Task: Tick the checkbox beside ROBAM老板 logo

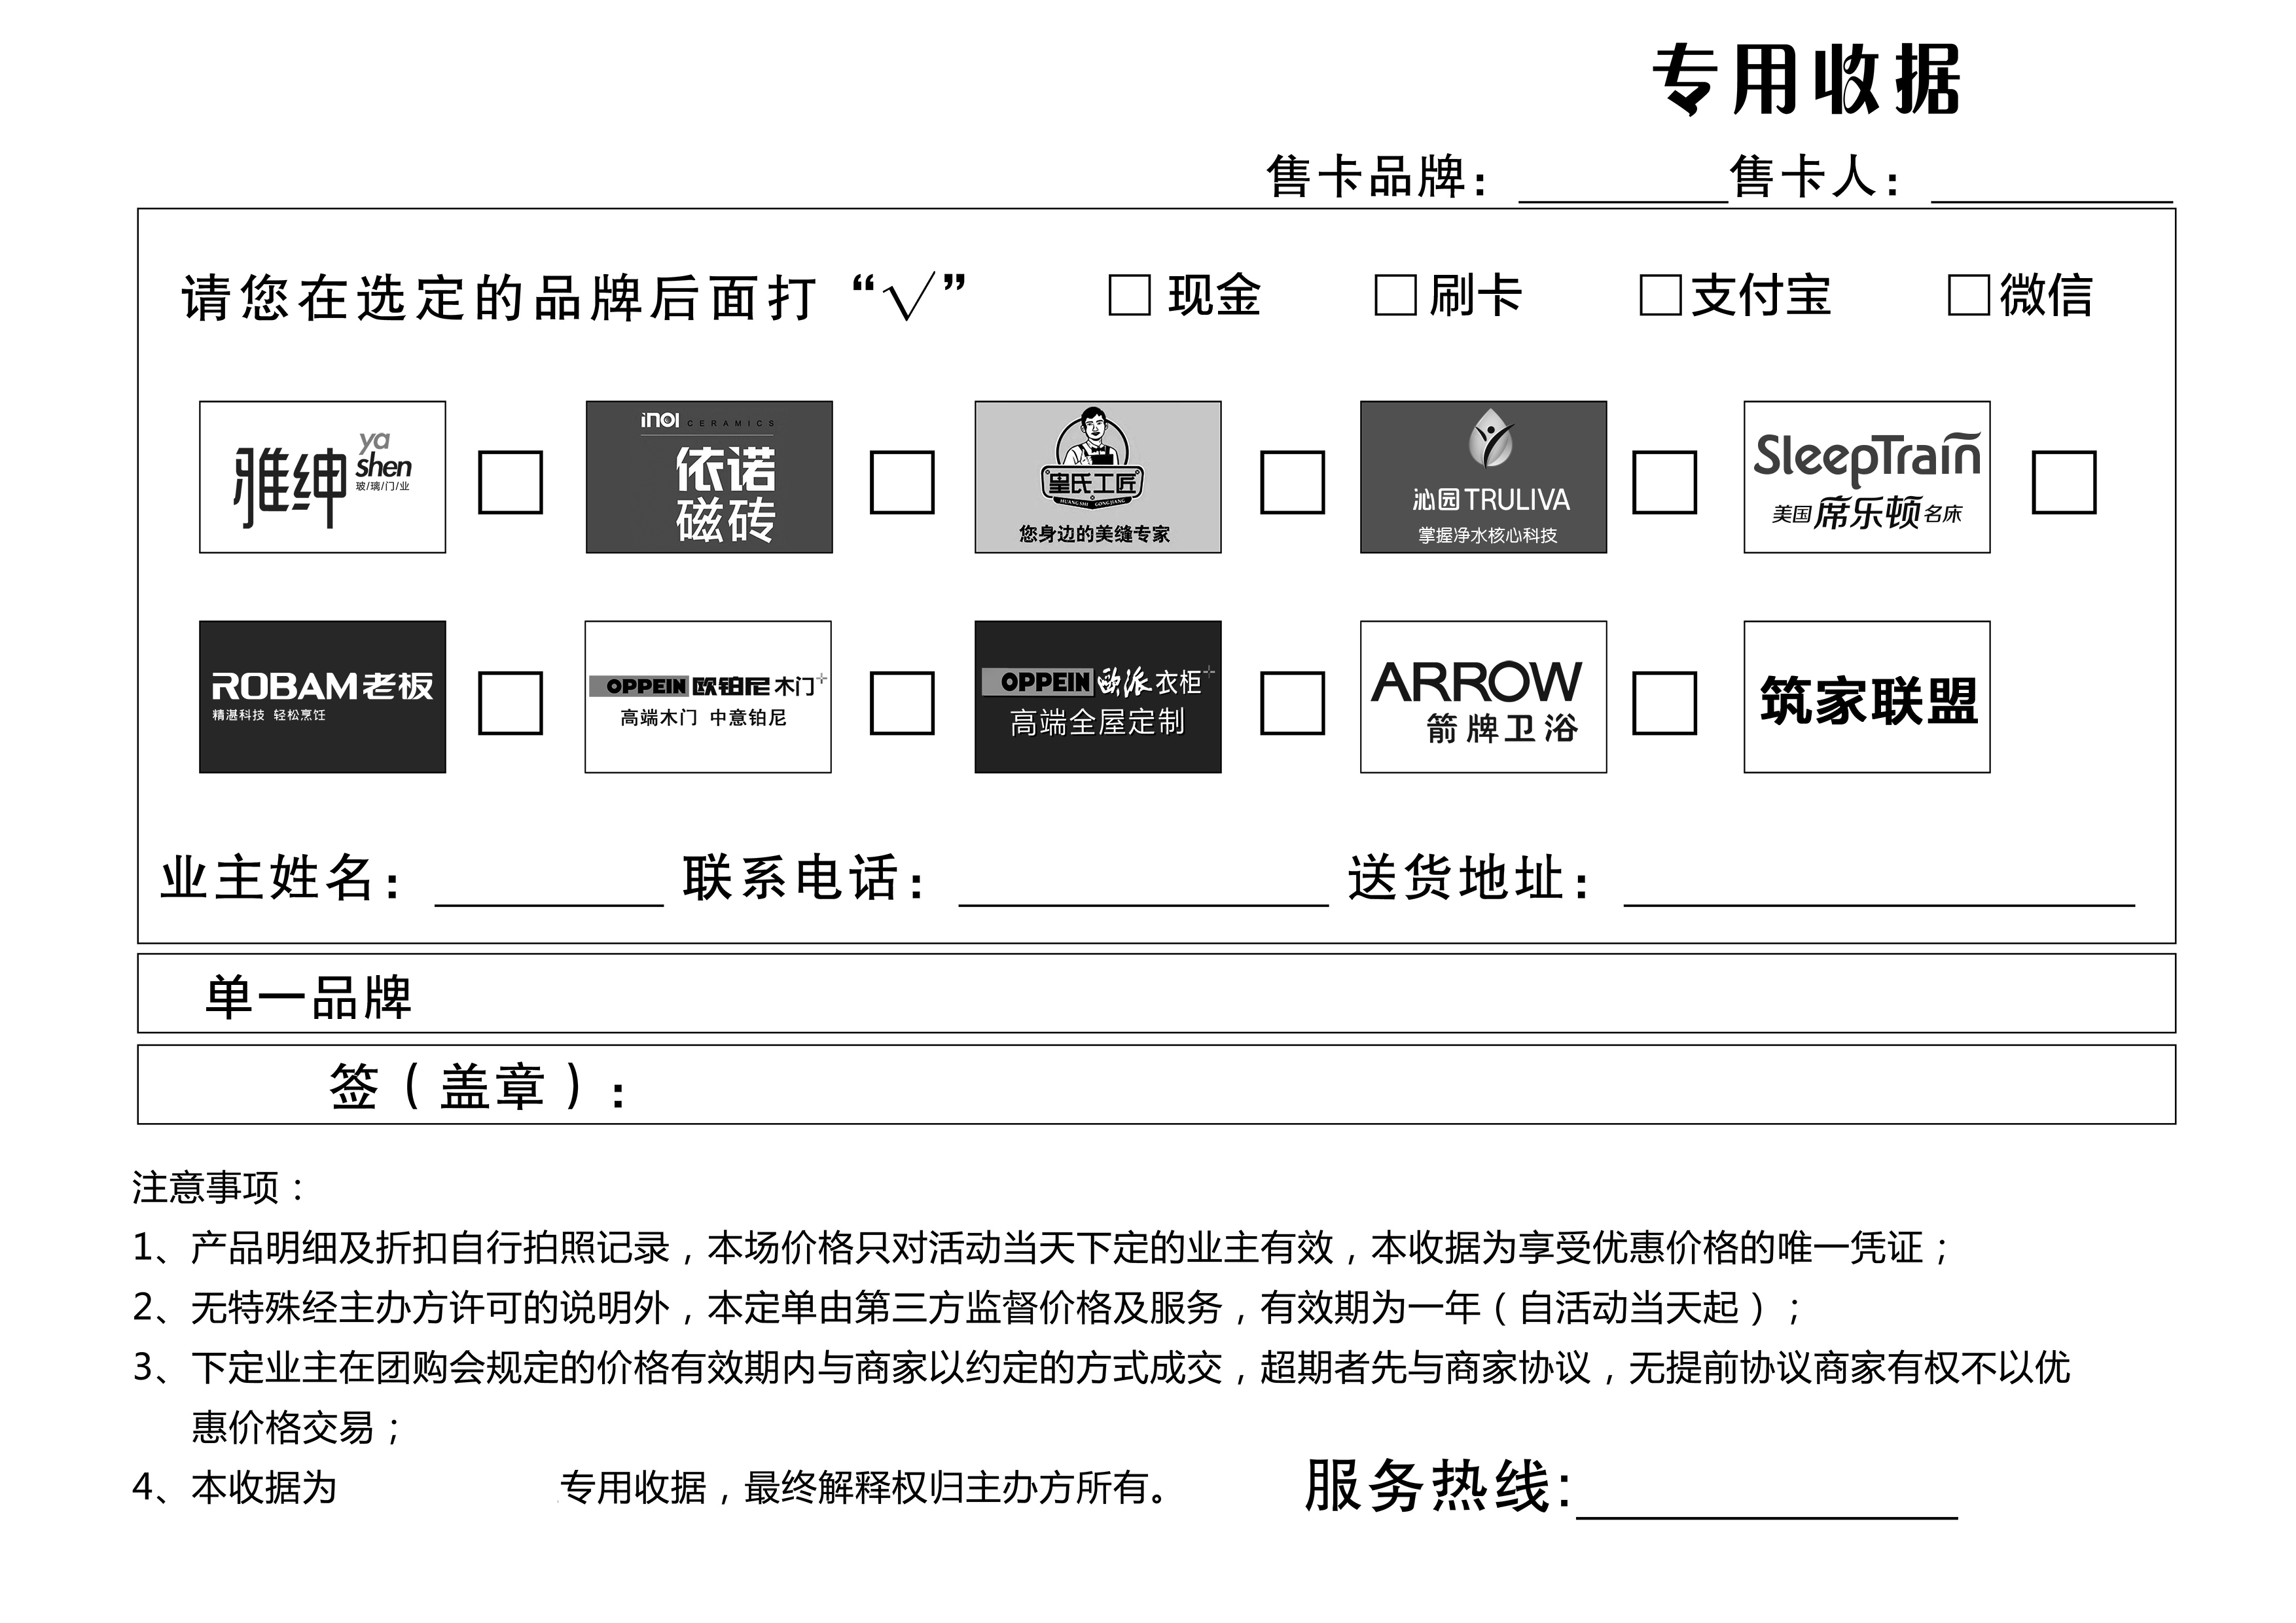Action: pyautogui.click(x=510, y=703)
